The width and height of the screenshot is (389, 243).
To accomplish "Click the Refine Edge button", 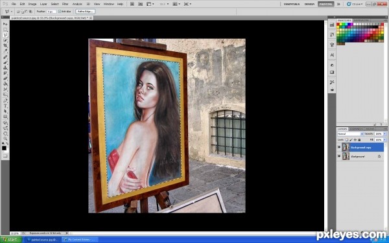I will click(85, 12).
